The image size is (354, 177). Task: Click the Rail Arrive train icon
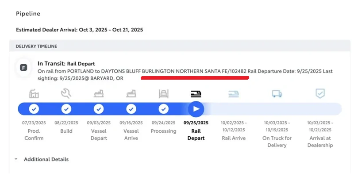tap(233, 93)
